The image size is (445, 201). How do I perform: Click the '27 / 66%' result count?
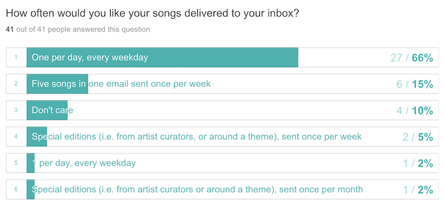[412, 58]
